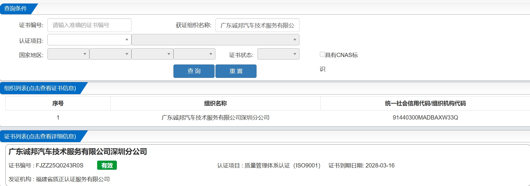Open the second 国家地区 dropdown

[x=110, y=54]
